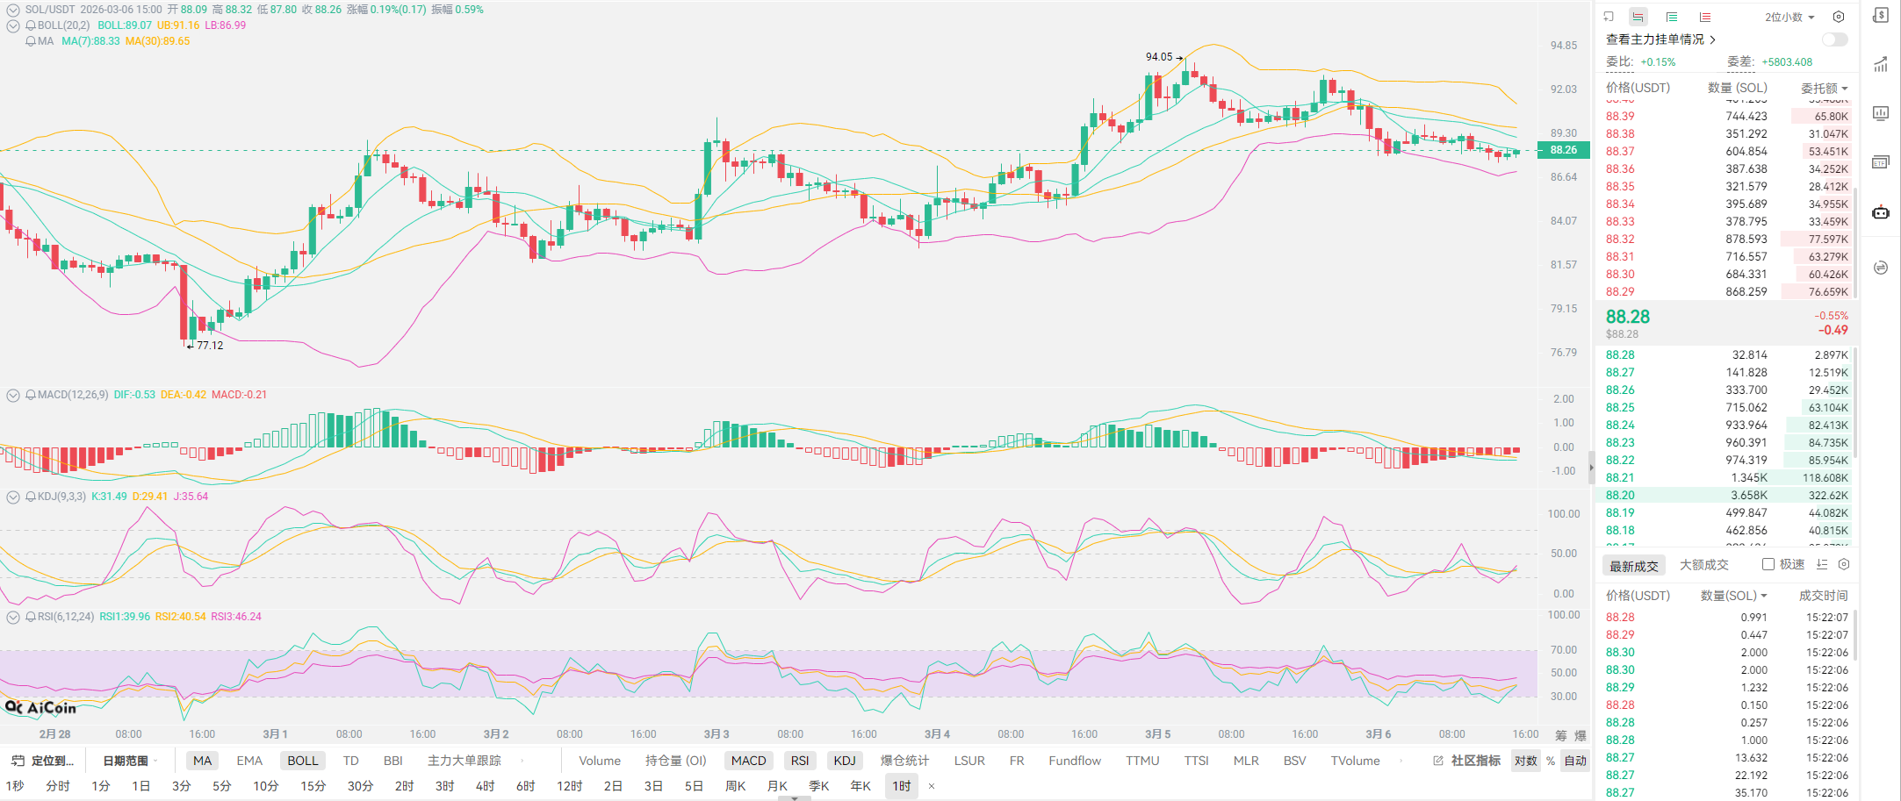Select the 15分 timeframe
Viewport: 1901px width, 801px height.
tap(313, 786)
